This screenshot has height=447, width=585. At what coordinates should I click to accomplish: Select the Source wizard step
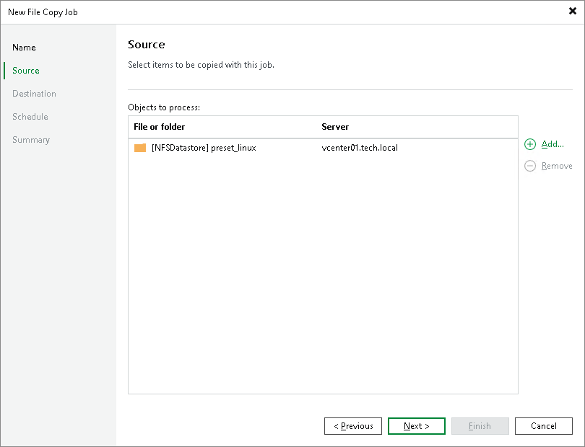(26, 71)
